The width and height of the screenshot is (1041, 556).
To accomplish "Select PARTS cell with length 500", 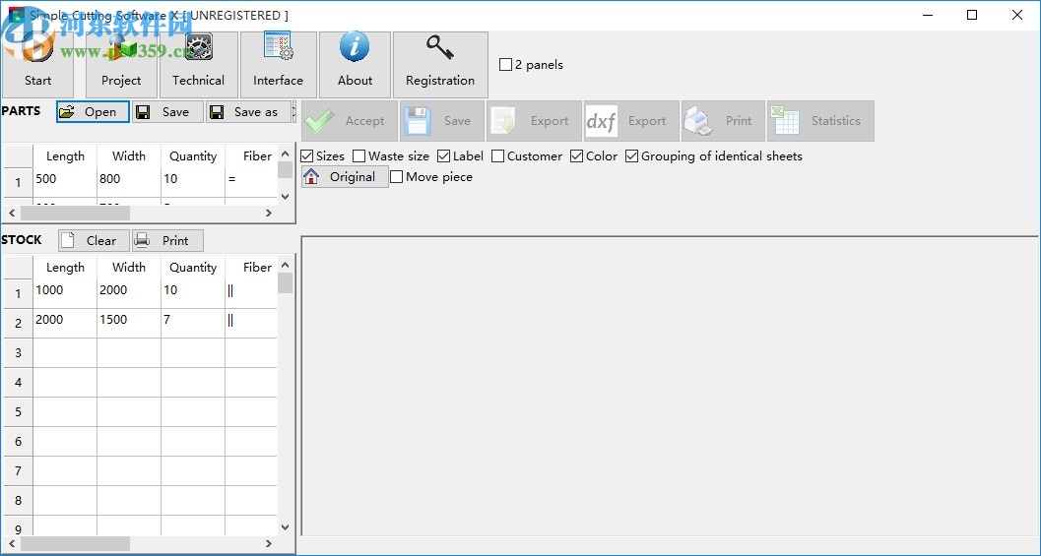I will tap(65, 182).
